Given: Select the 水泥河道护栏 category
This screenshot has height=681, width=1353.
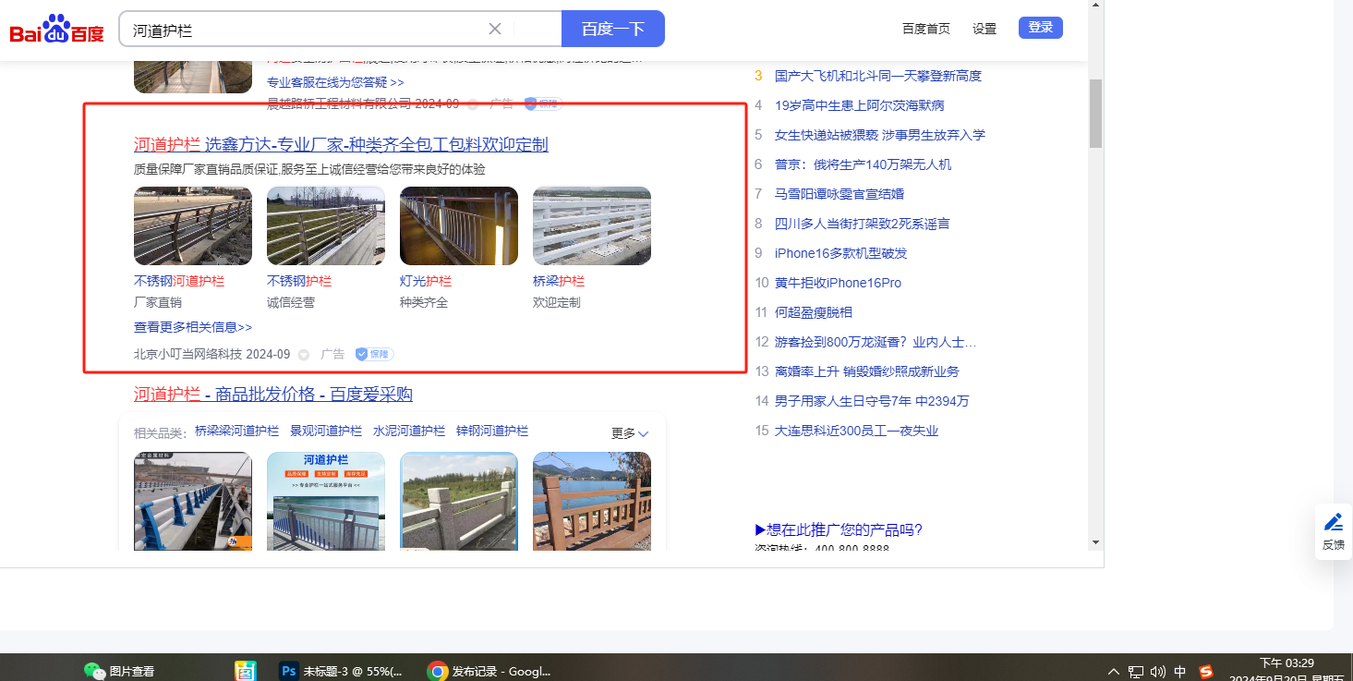Looking at the screenshot, I should (x=409, y=432).
